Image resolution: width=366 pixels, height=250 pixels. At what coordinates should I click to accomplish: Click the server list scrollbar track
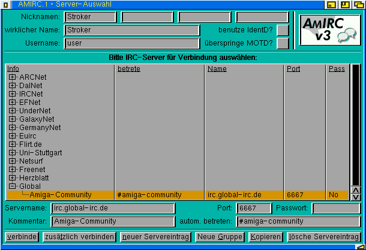355,125
